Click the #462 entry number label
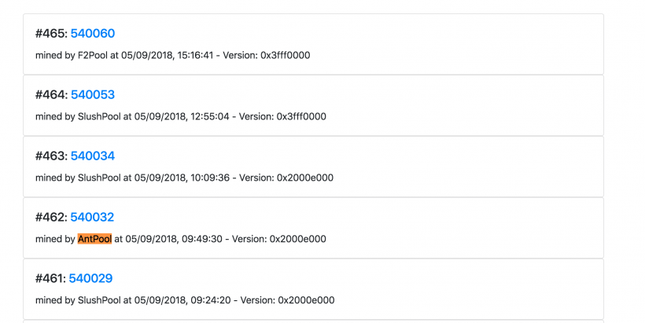The image size is (645, 323). (x=51, y=218)
